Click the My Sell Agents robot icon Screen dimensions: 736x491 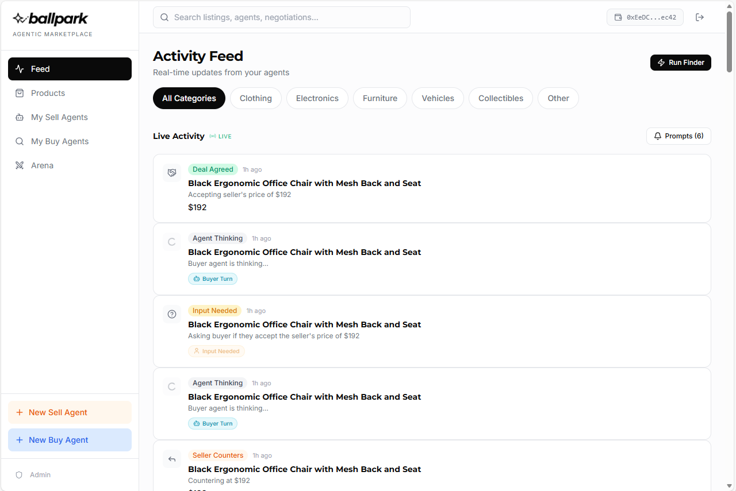(20, 117)
